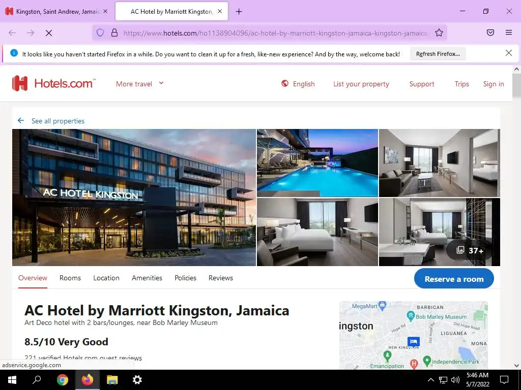This screenshot has height=390, width=521.
Task: Launch Chrome from the taskbar
Action: click(x=62, y=380)
